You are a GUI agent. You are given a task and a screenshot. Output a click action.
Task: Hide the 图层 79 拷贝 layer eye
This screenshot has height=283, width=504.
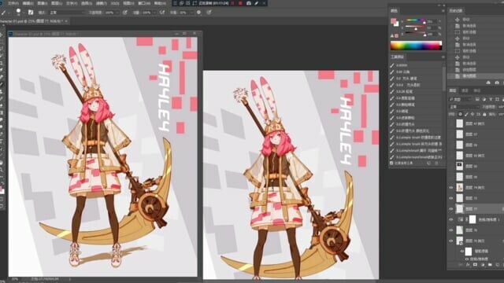pos(451,187)
